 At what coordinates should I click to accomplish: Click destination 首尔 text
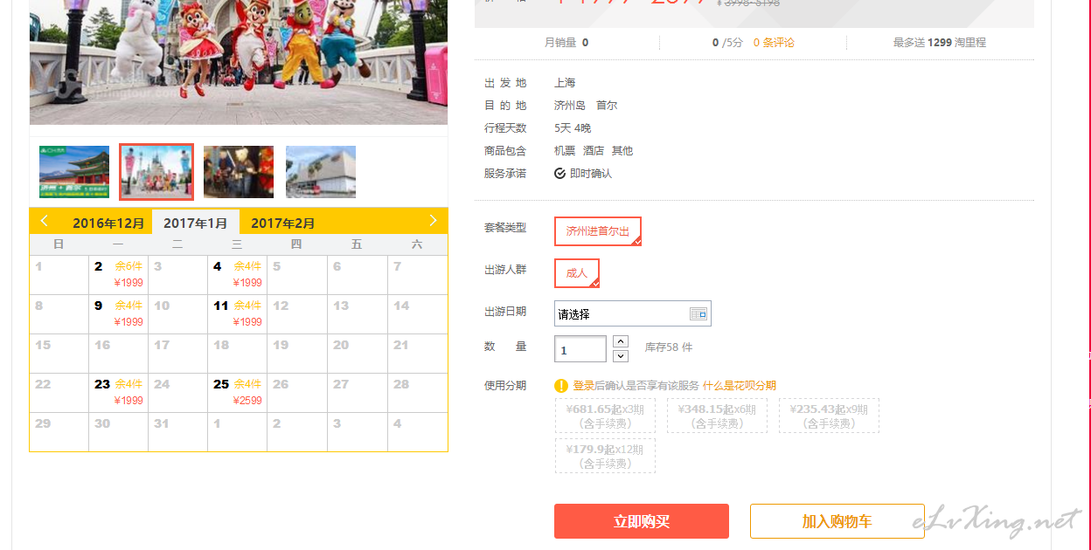pyautogui.click(x=607, y=106)
